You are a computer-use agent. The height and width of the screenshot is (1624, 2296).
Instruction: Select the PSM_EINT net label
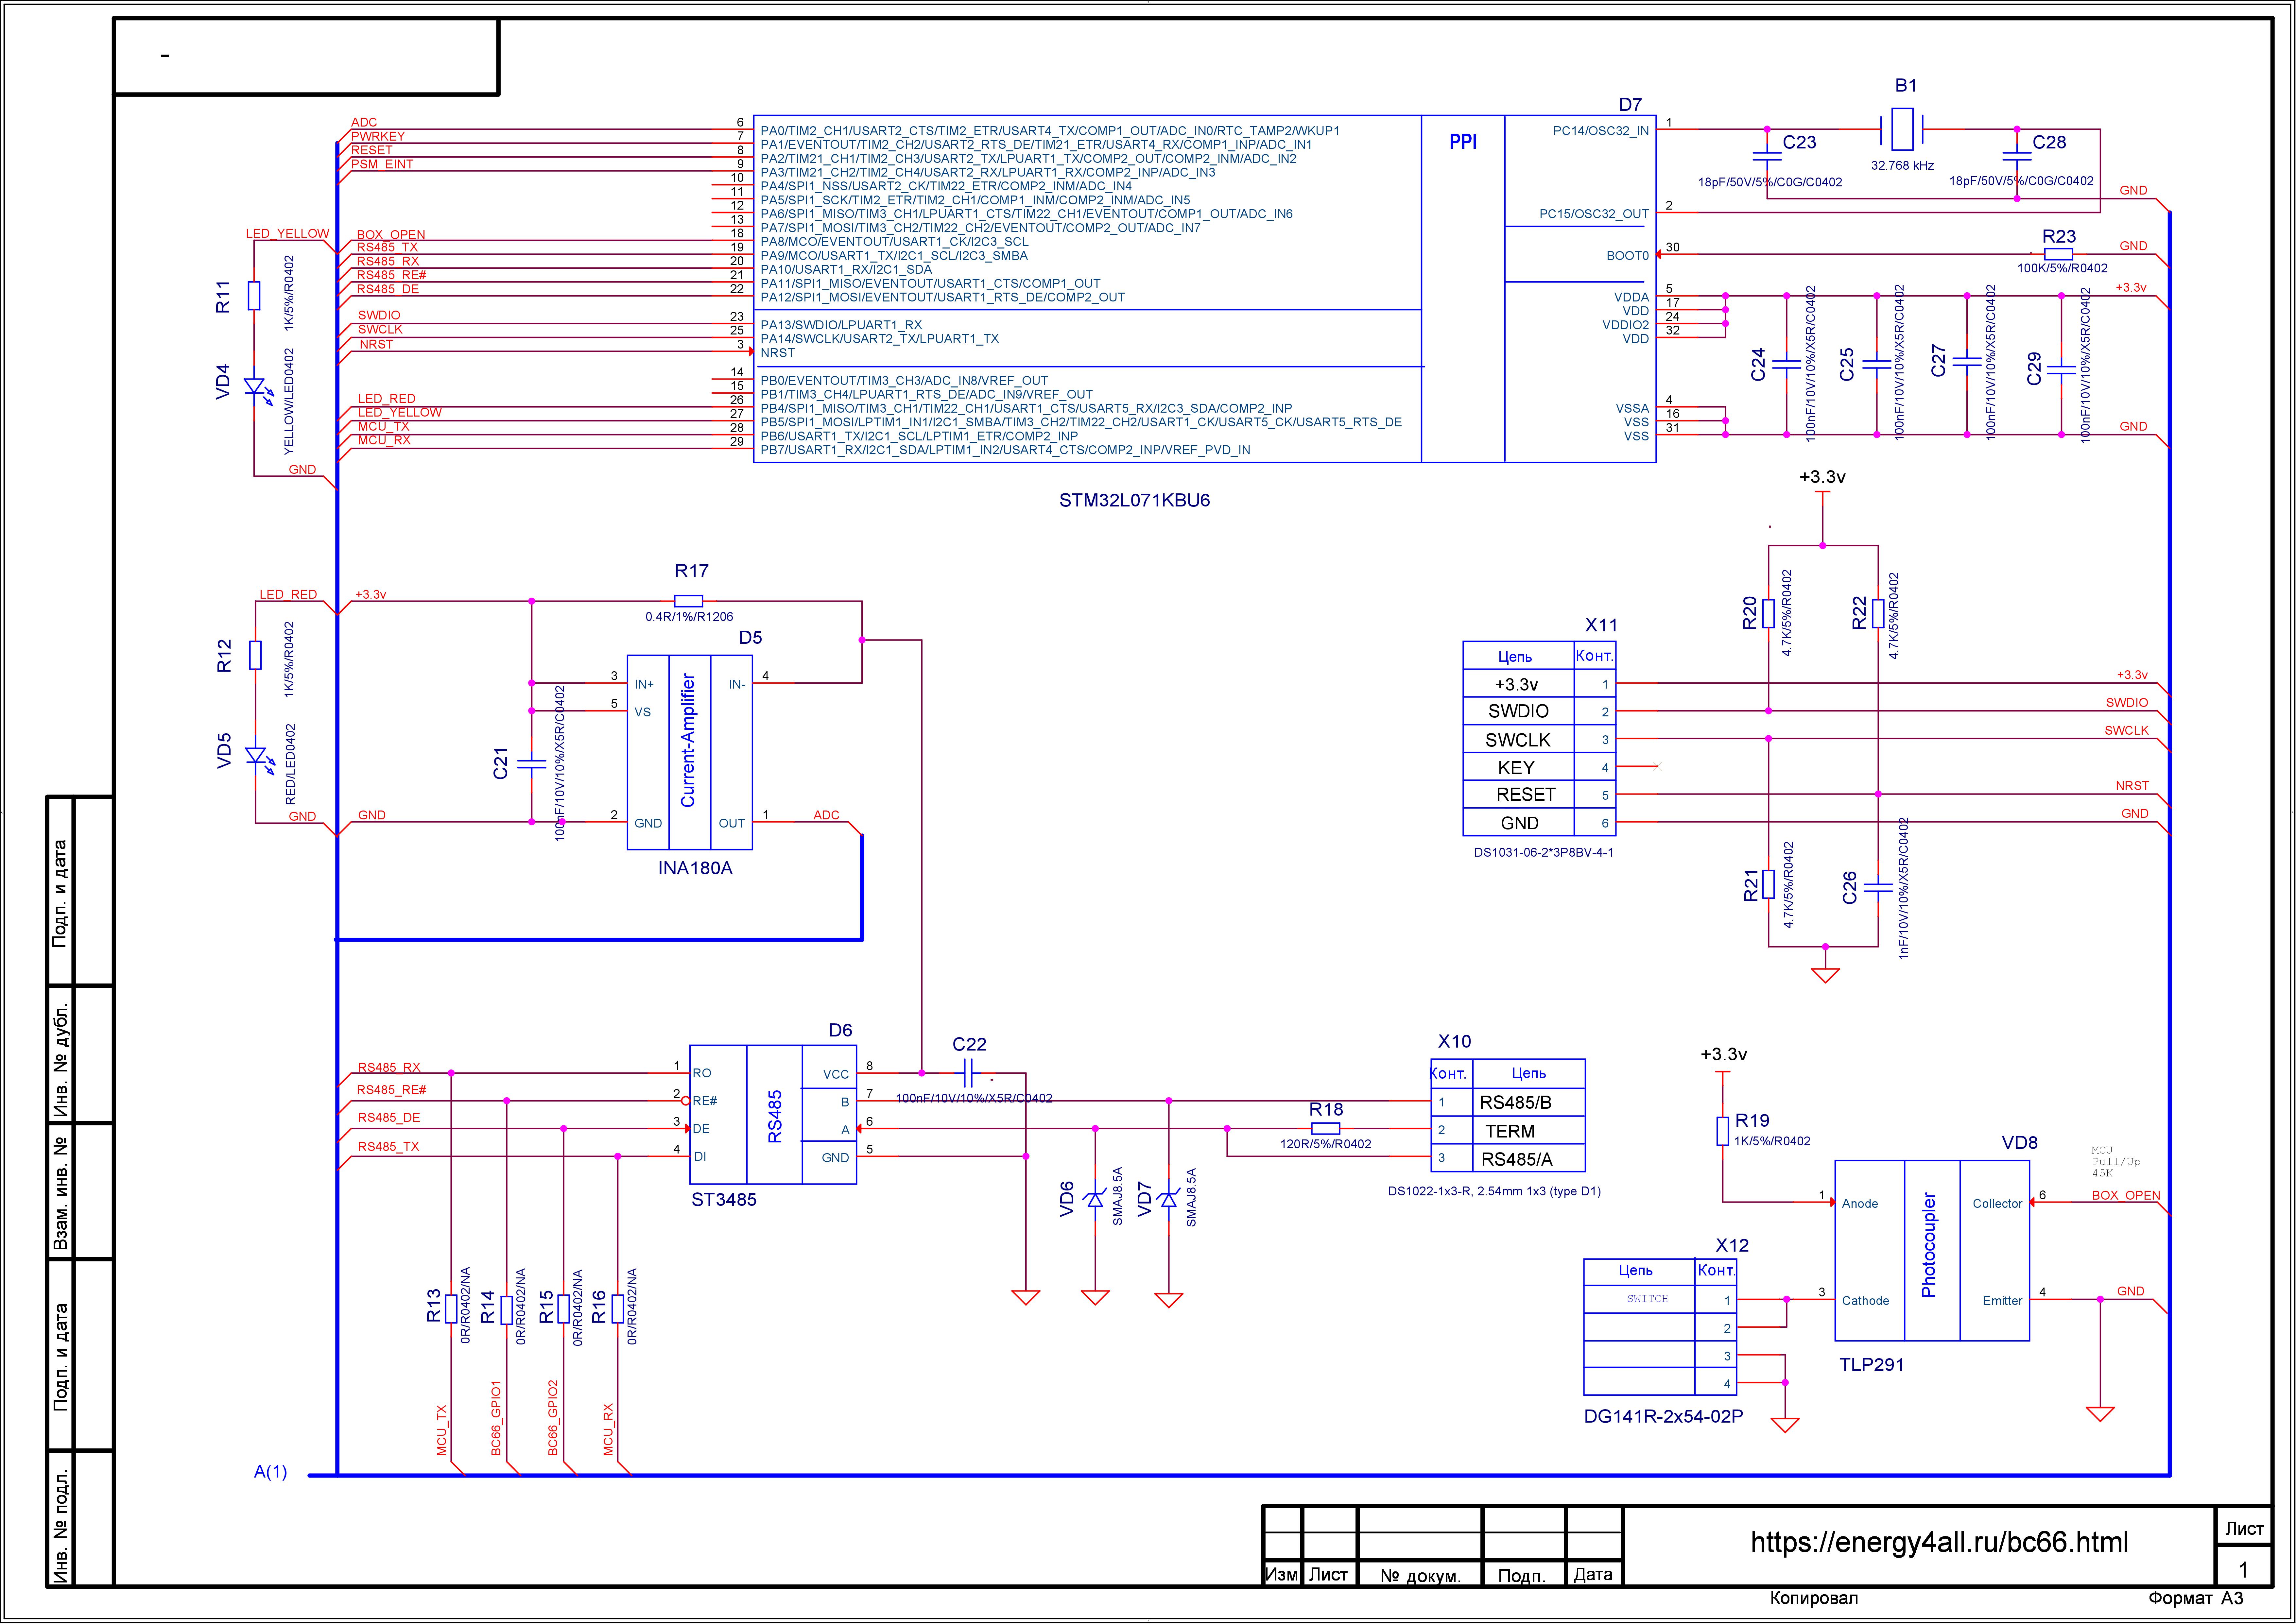pyautogui.click(x=382, y=164)
